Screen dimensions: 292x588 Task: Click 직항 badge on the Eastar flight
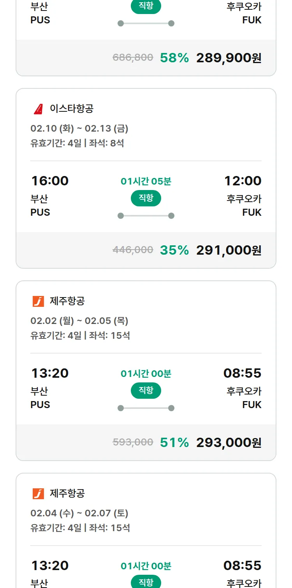tap(146, 198)
